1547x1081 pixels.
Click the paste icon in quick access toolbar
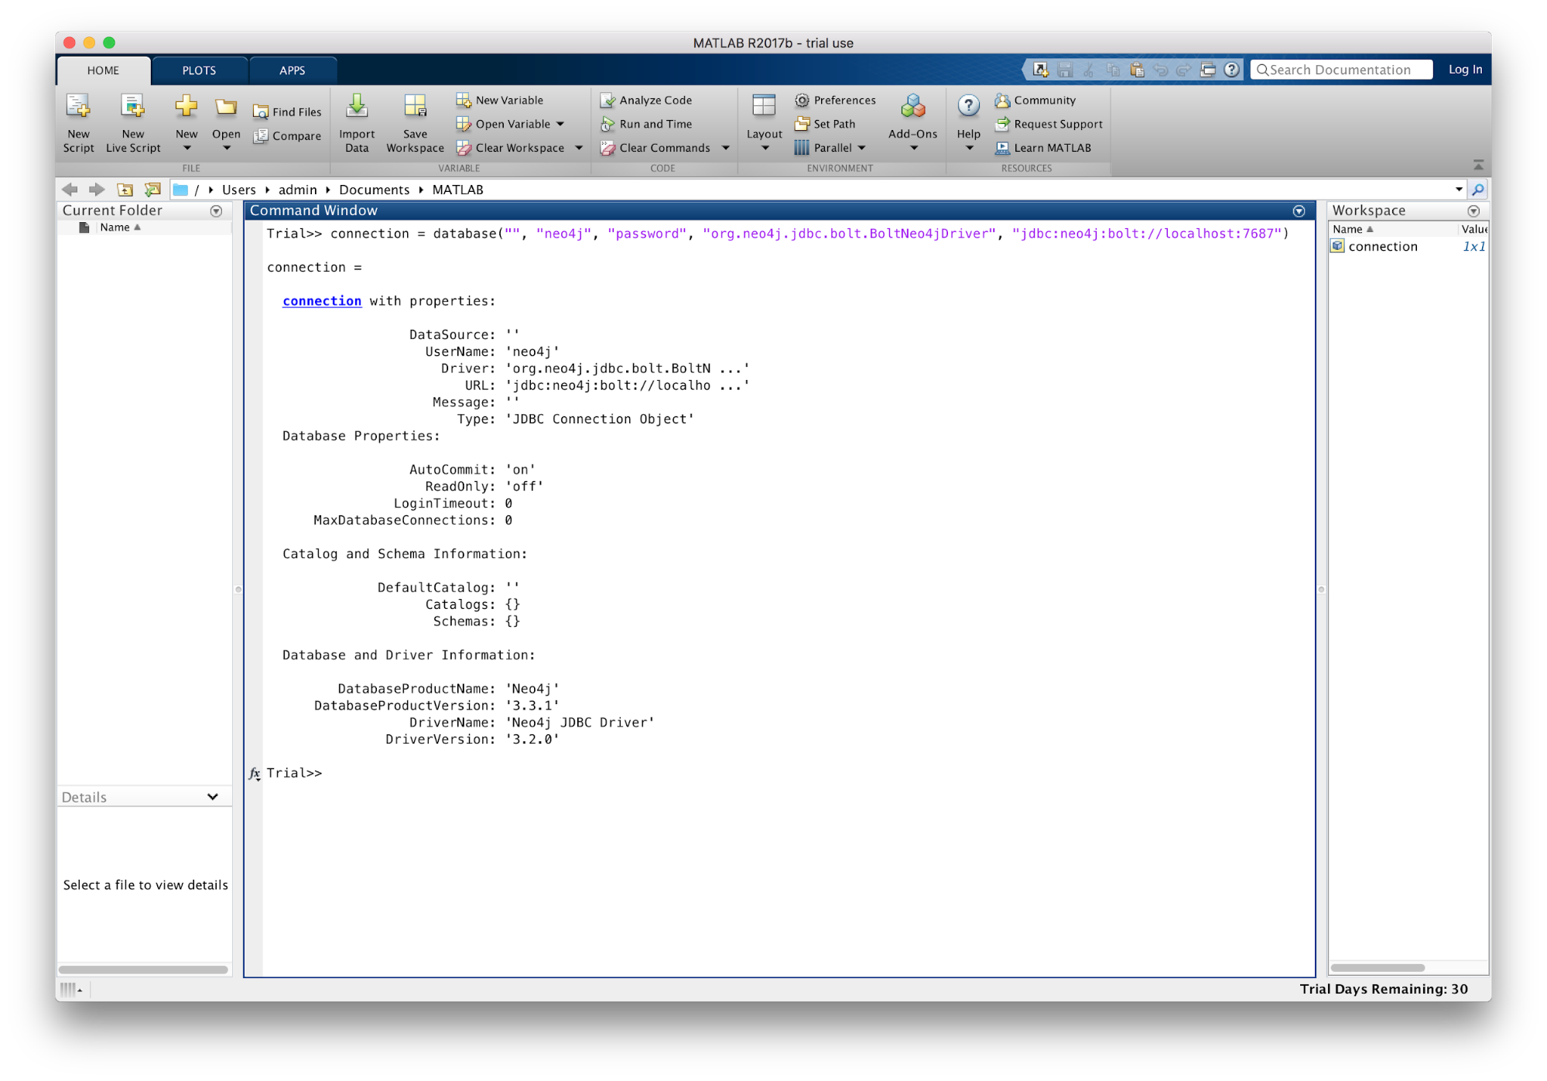click(x=1137, y=70)
